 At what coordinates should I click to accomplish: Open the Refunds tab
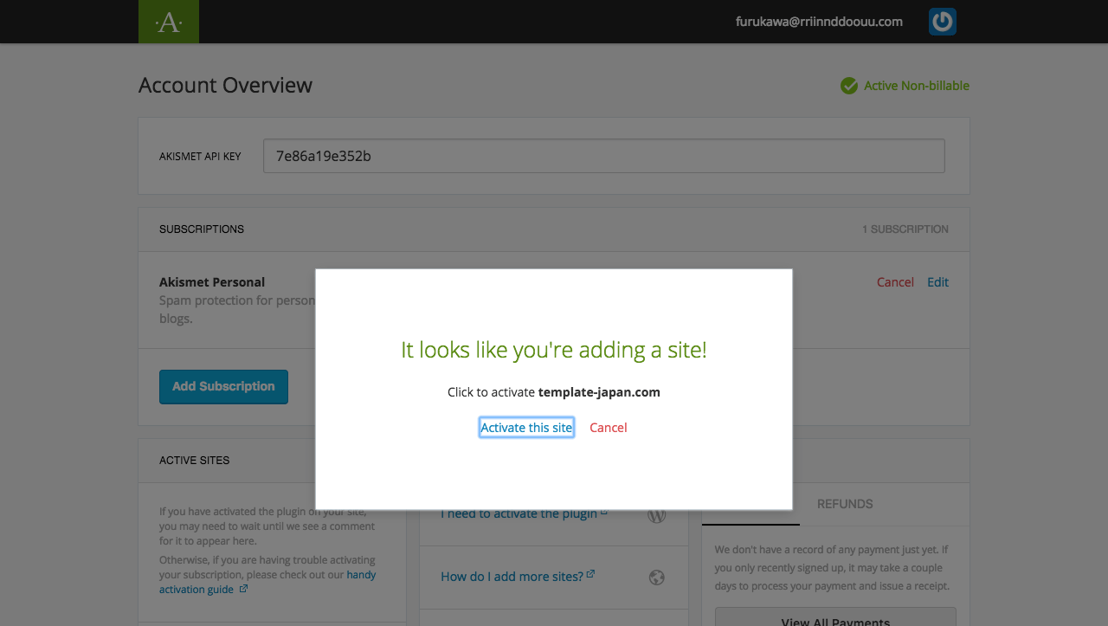[x=845, y=504]
